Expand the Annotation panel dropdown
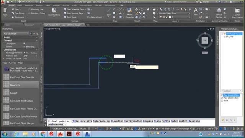This screenshot has height=138, width=245. click(x=201, y=21)
